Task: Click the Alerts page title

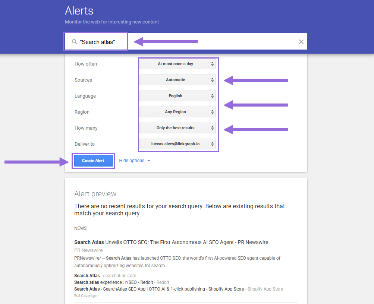Action: (79, 11)
